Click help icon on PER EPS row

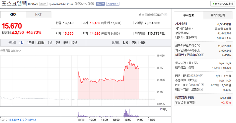pyautogui.click(x=201, y=76)
